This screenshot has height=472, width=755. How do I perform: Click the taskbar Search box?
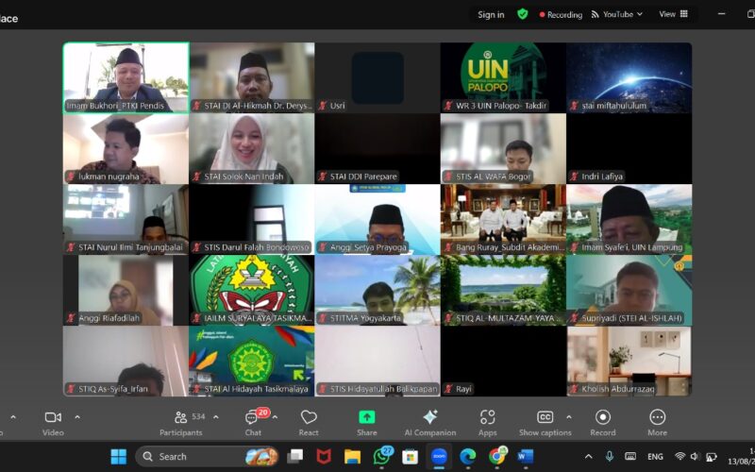[208, 456]
